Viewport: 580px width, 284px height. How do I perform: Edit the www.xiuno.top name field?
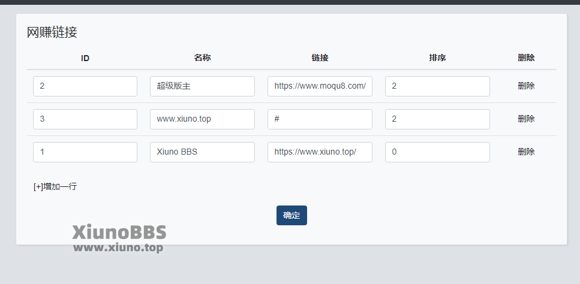pos(202,119)
